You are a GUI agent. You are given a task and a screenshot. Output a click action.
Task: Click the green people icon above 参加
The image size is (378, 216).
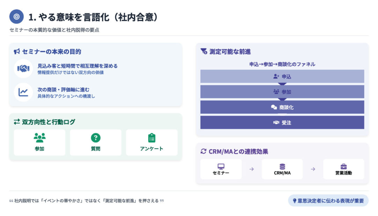[x=39, y=138]
